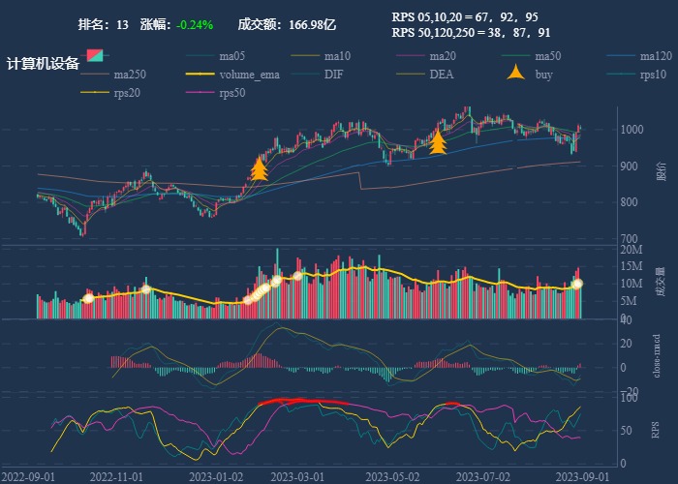
Task: Toggle the DIF legend entry
Action: click(333, 75)
